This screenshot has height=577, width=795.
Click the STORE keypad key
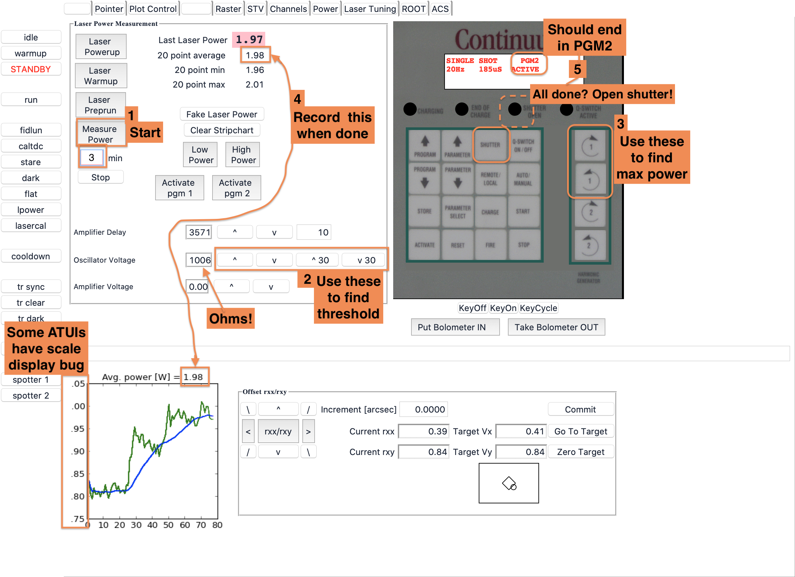coord(425,211)
